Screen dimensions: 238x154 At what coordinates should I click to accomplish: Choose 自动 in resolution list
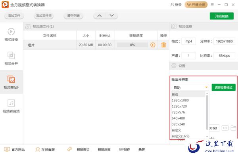[x=188, y=94]
